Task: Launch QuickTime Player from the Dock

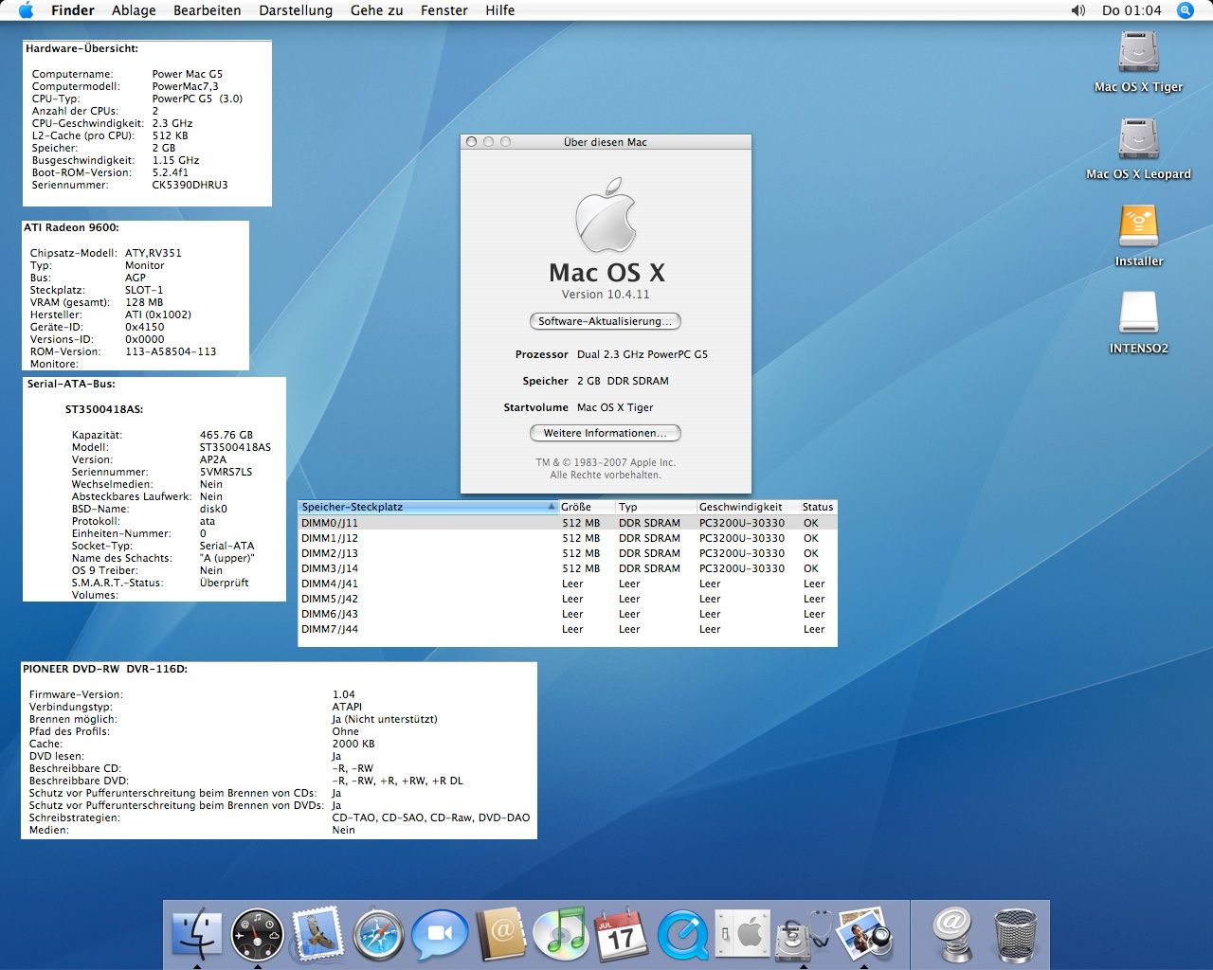Action: (682, 934)
